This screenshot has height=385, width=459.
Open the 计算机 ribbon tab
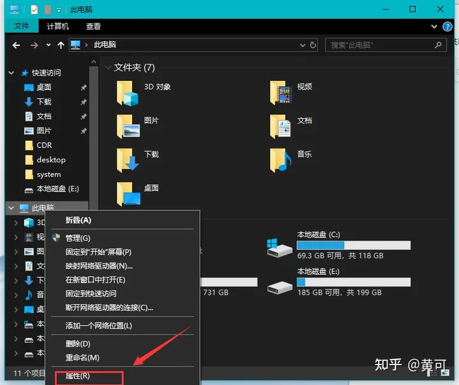pos(57,26)
